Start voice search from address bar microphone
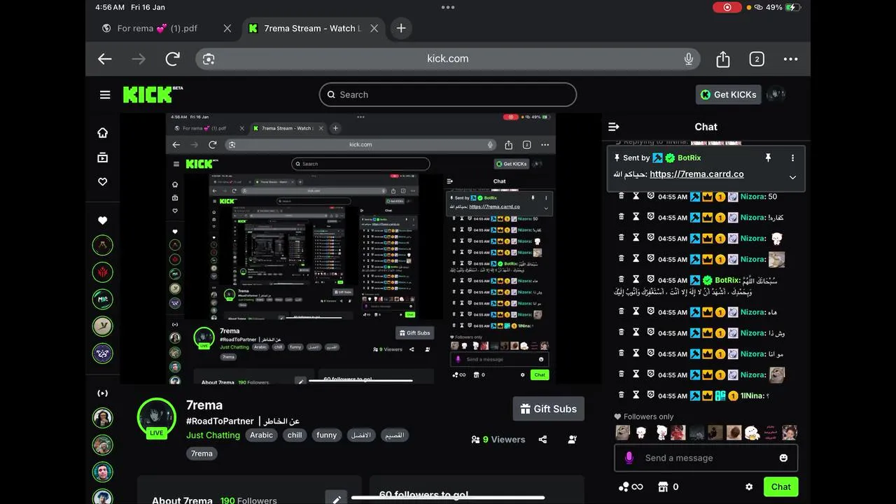 (689, 59)
